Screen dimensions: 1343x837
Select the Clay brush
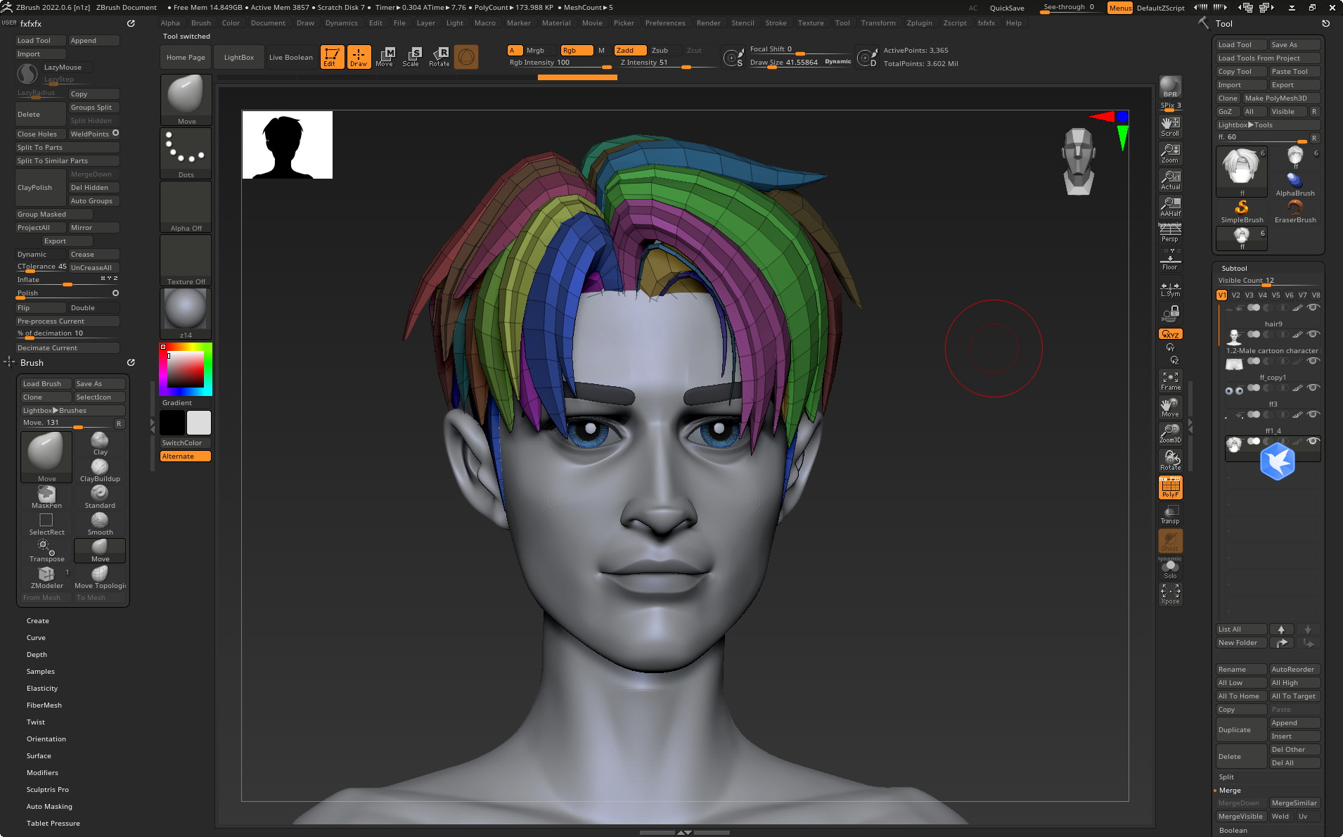coord(100,444)
